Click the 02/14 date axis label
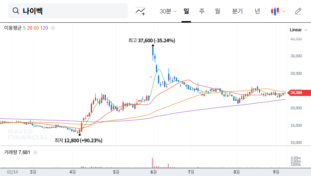The height and width of the screenshot is (176, 311). tap(12, 172)
